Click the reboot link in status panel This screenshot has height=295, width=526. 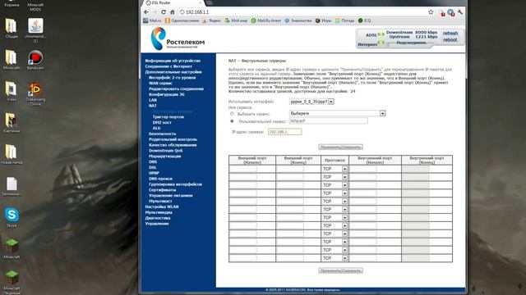coord(450,40)
